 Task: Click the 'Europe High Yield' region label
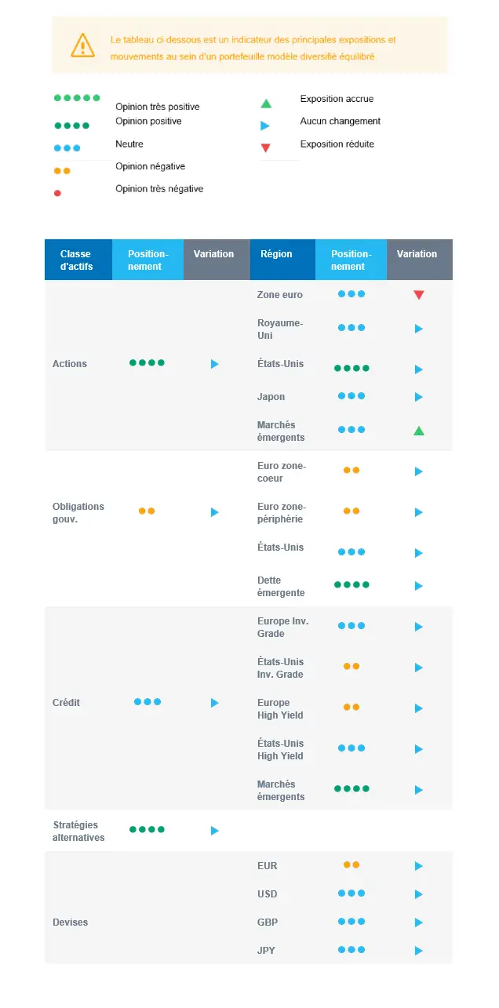click(x=280, y=709)
